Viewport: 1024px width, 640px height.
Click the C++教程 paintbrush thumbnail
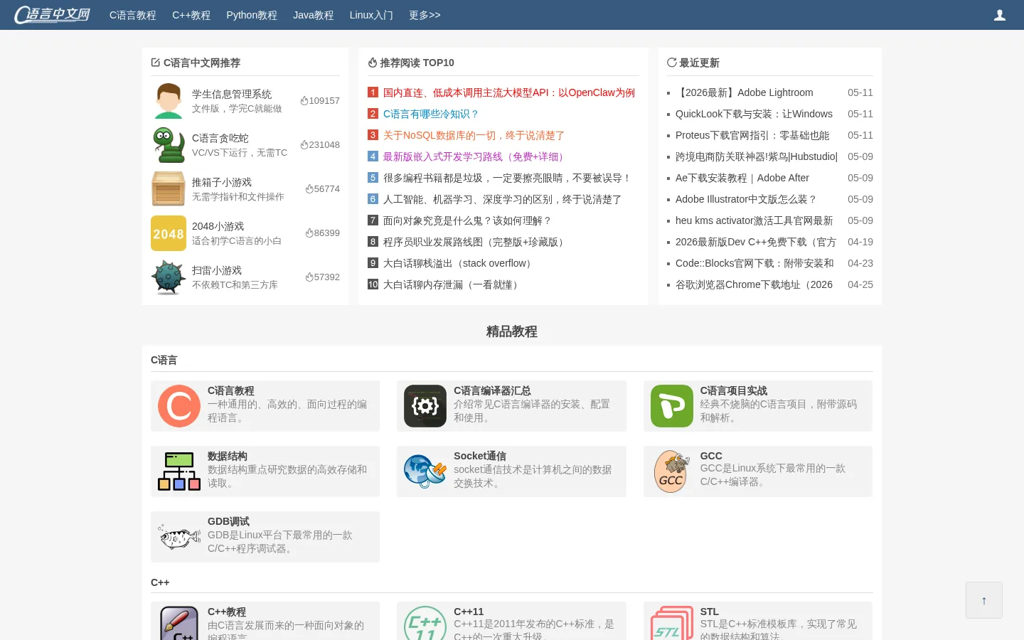coord(179,624)
